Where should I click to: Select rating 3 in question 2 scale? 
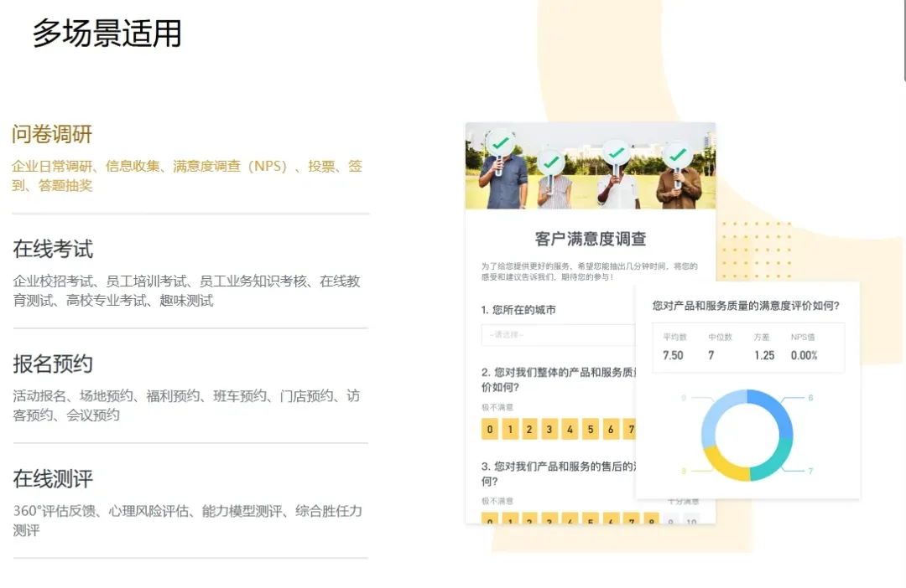pos(549,430)
